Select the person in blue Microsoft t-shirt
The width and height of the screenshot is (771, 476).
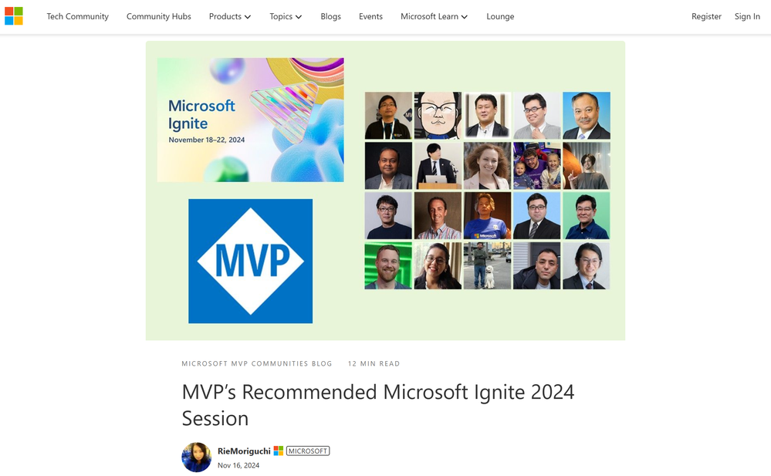coord(487,215)
